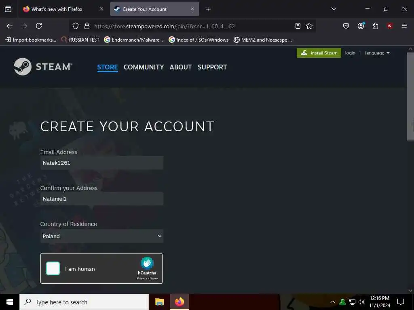Viewport: 414px width, 310px height.
Task: Go back using browser back arrow
Action: click(x=10, y=26)
